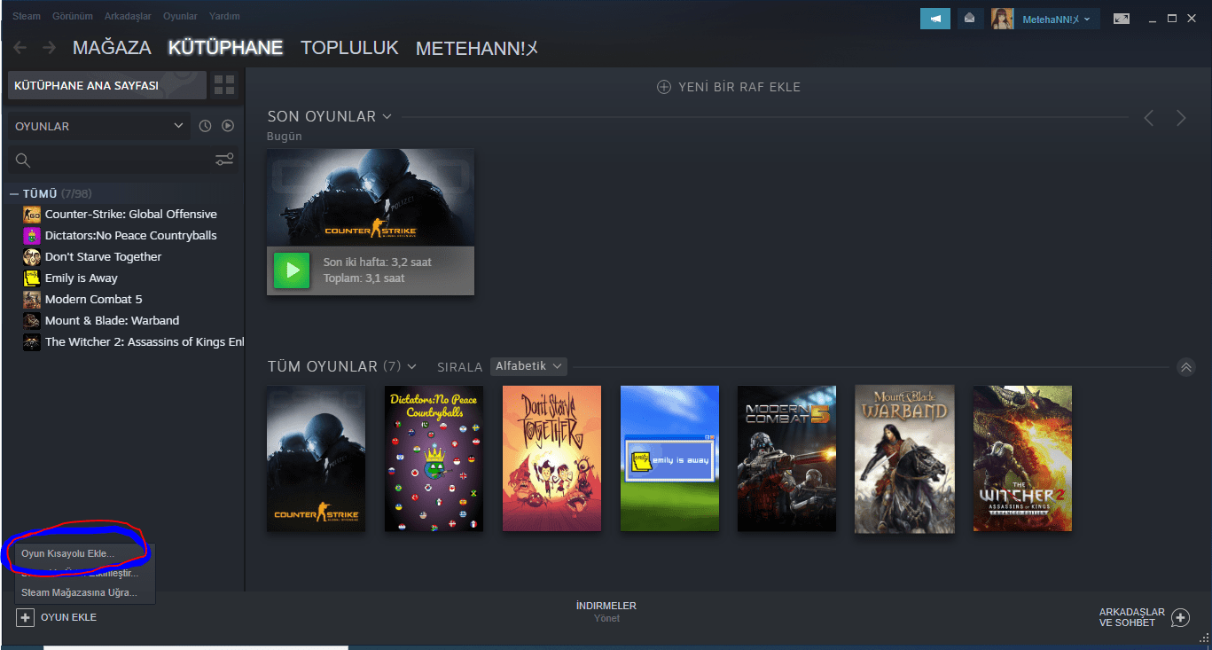Select Don't Starve Together in the game list
1212x650 pixels.
[103, 257]
